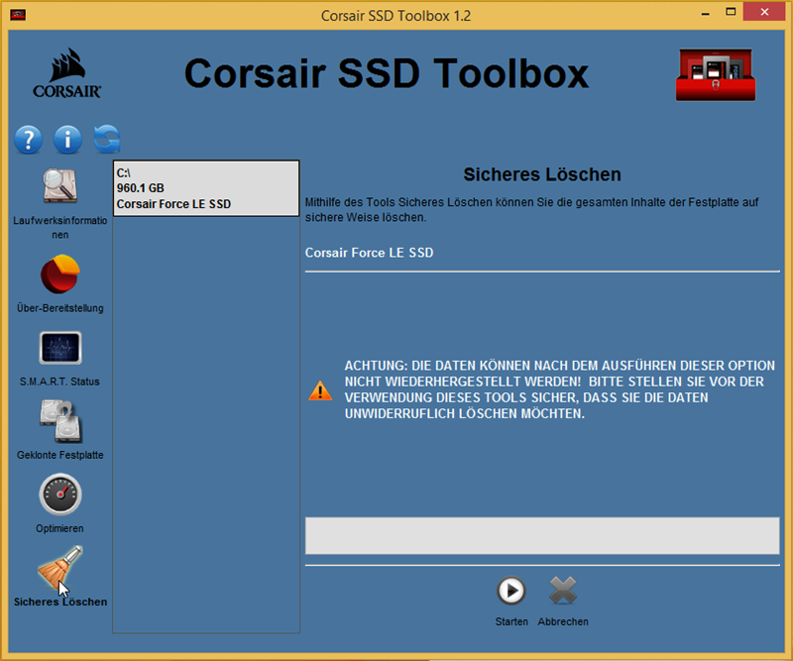Open Über-Bereitstellung pie chart icon
Image resolution: width=793 pixels, height=661 pixels.
coord(60,275)
